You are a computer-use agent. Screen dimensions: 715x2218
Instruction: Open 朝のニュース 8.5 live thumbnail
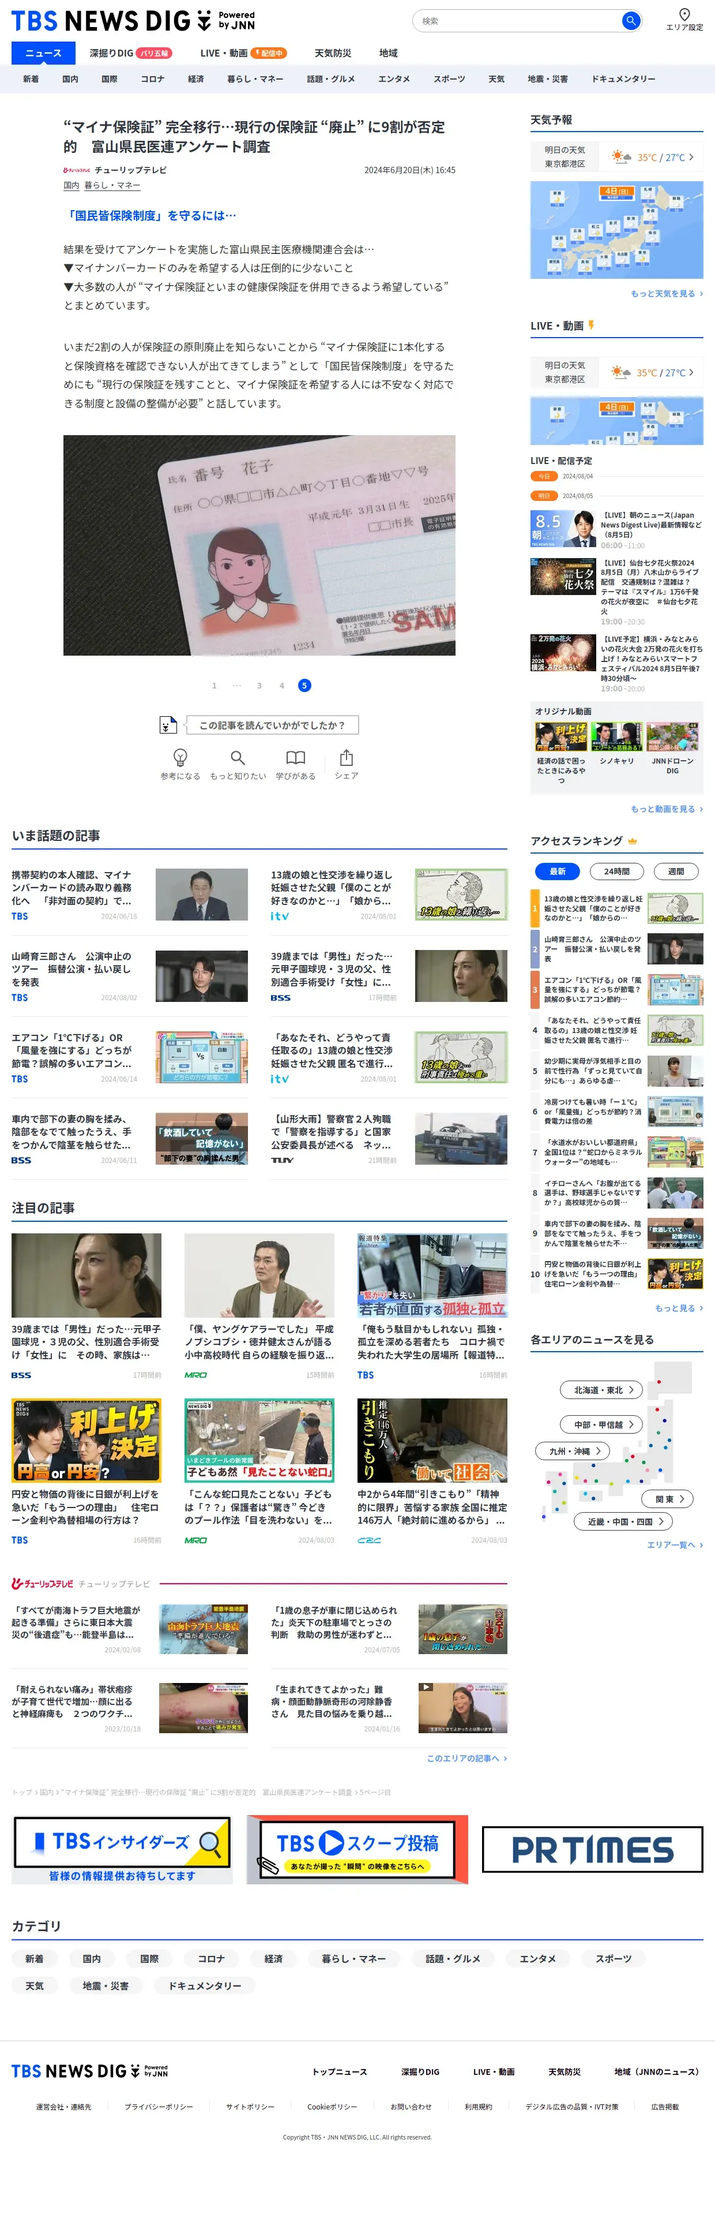(563, 529)
